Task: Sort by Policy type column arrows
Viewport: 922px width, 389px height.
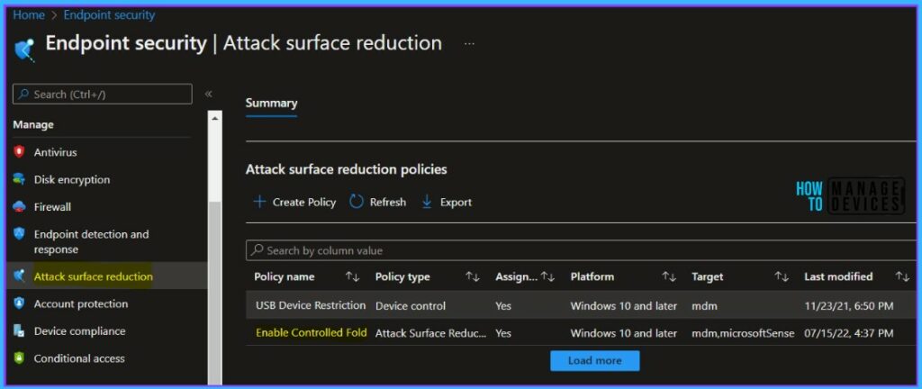Action: point(472,276)
